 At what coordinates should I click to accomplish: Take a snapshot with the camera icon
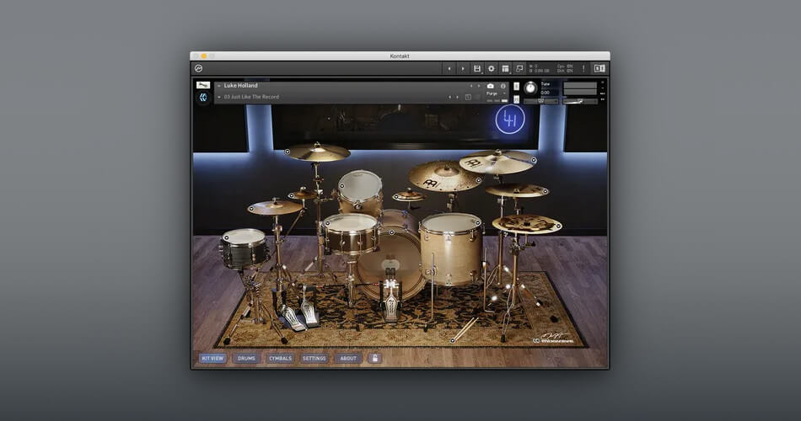point(491,86)
